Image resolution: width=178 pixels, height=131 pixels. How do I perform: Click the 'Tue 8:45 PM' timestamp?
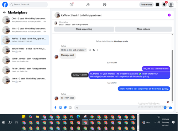coord(112,83)
